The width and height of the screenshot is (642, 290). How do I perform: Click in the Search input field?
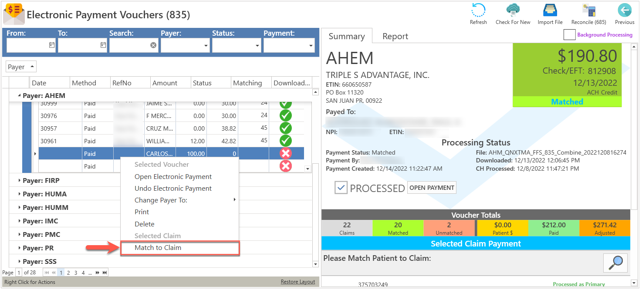129,45
